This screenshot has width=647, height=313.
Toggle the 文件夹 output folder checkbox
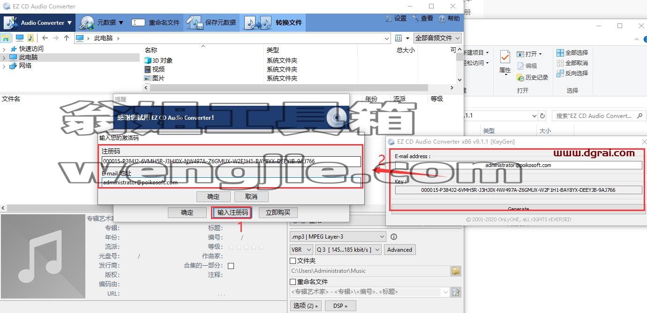point(293,261)
